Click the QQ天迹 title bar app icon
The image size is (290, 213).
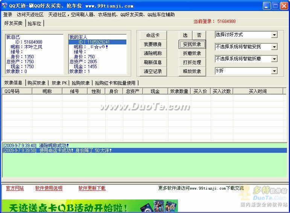click(4, 6)
